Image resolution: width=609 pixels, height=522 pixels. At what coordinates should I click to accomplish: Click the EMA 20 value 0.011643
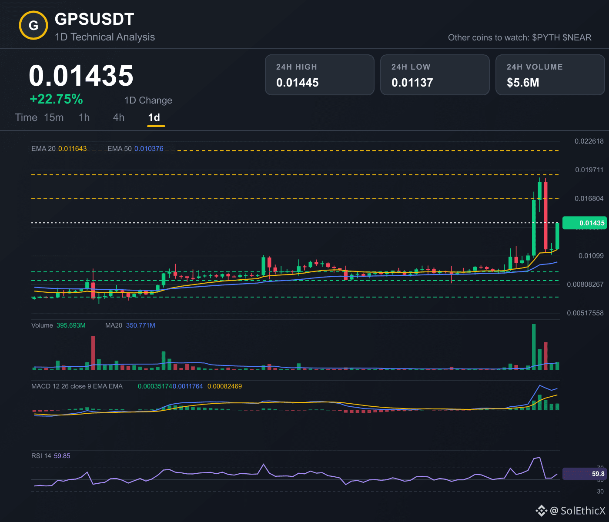coord(73,148)
